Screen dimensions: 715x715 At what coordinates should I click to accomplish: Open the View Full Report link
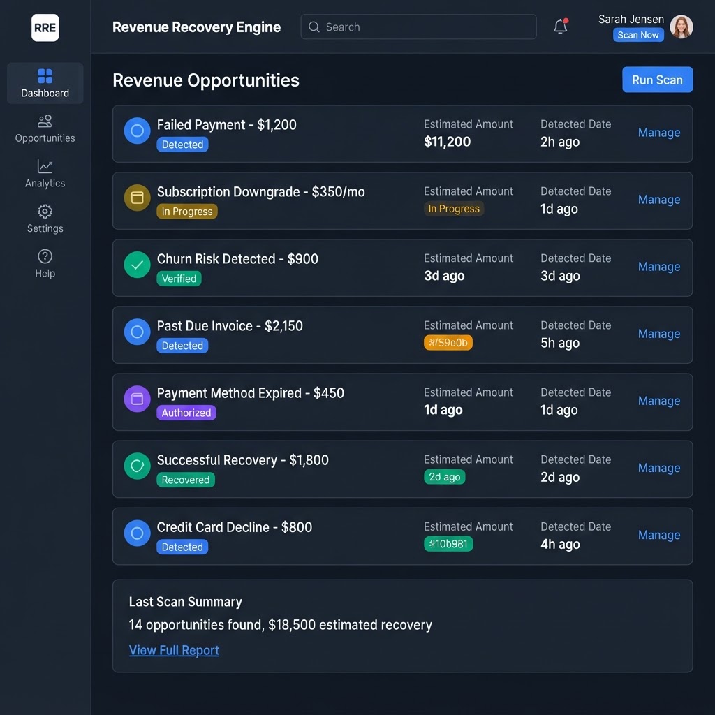click(174, 650)
